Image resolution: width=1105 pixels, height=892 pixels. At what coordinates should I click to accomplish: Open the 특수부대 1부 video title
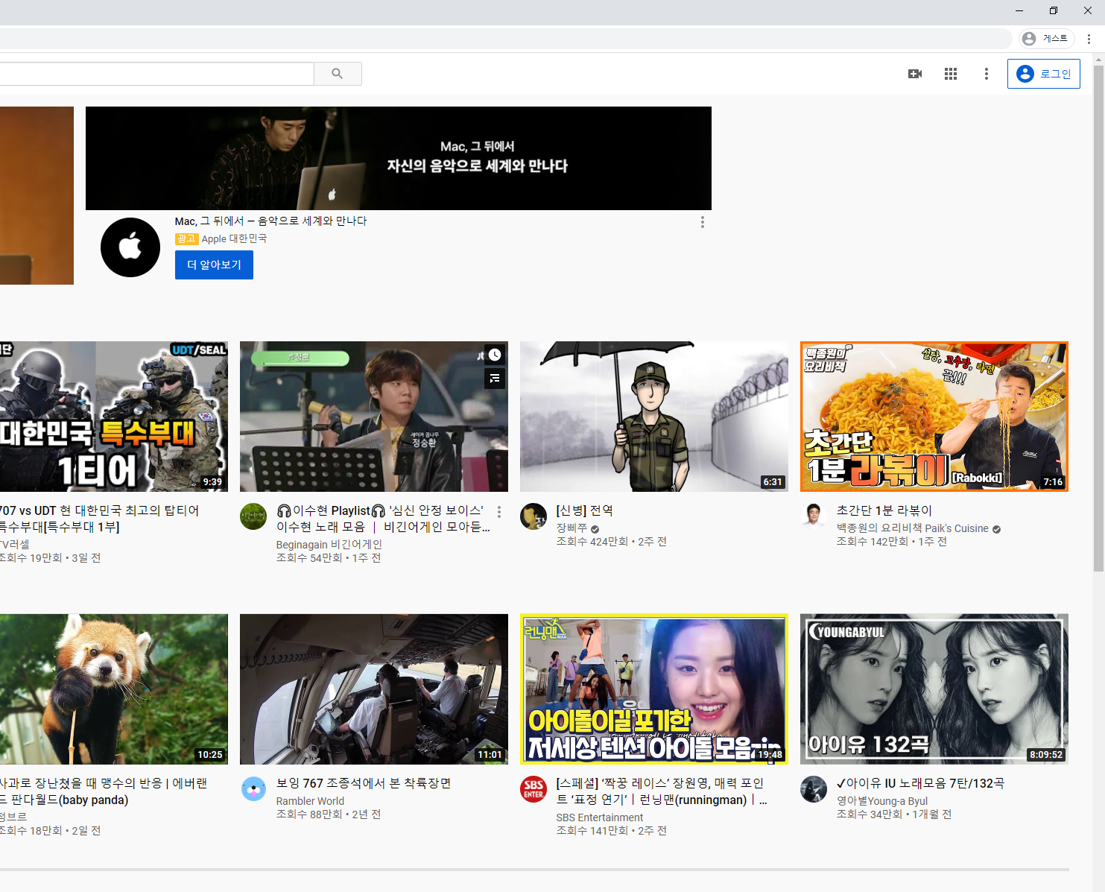tap(100, 519)
